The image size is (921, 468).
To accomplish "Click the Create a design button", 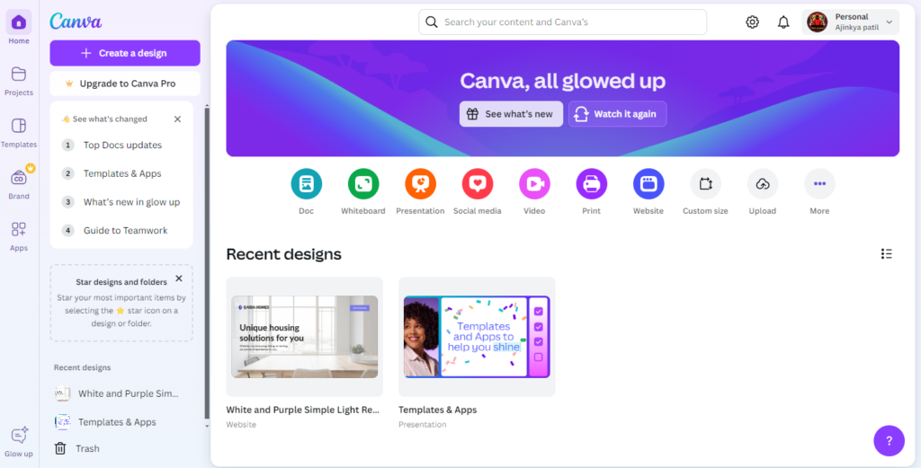I will click(125, 53).
